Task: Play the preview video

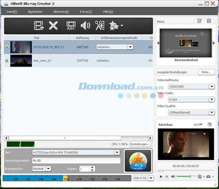Action: (x=161, y=177)
